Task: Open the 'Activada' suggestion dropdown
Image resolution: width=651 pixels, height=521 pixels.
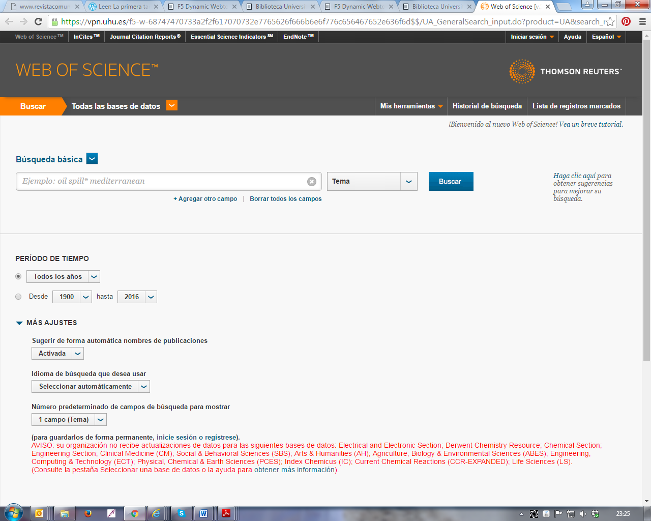Action: tap(57, 353)
